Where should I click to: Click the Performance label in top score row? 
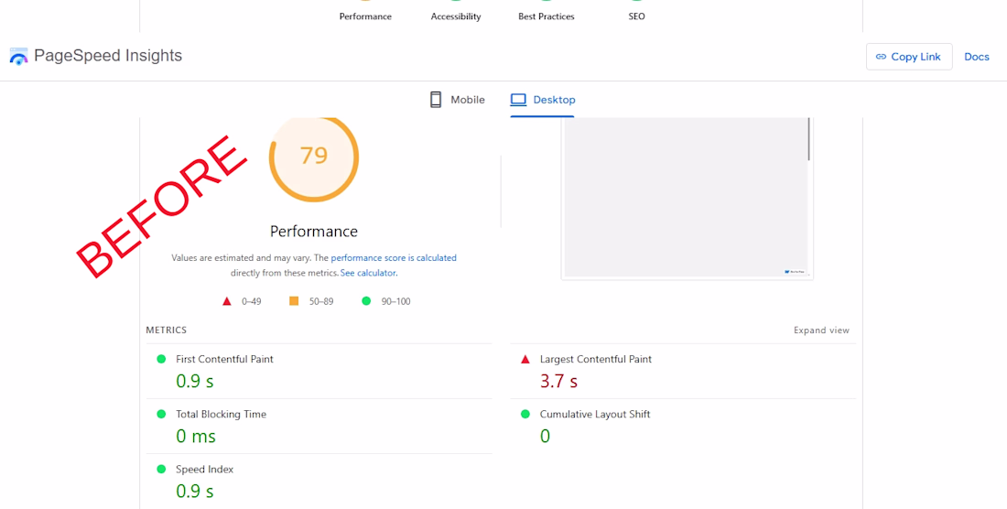tap(365, 16)
